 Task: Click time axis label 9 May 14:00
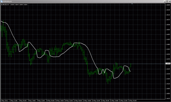pyautogui.click(x=32, y=101)
